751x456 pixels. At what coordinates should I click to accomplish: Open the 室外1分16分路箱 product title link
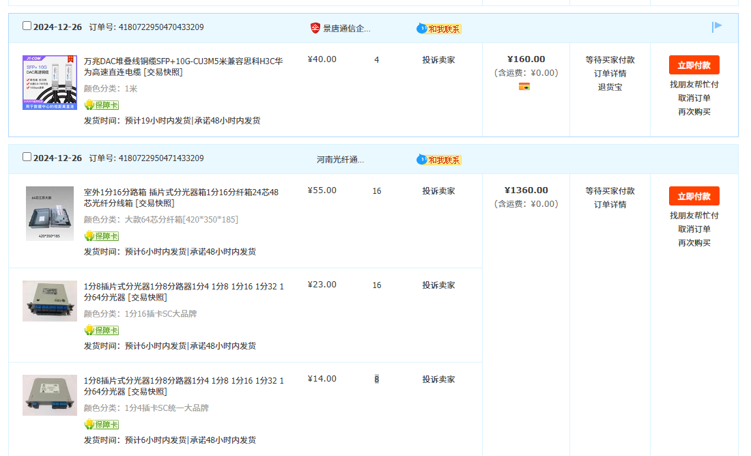tap(181, 197)
